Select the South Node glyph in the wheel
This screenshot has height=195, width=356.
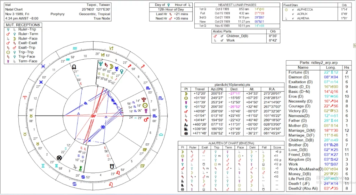point(112,166)
